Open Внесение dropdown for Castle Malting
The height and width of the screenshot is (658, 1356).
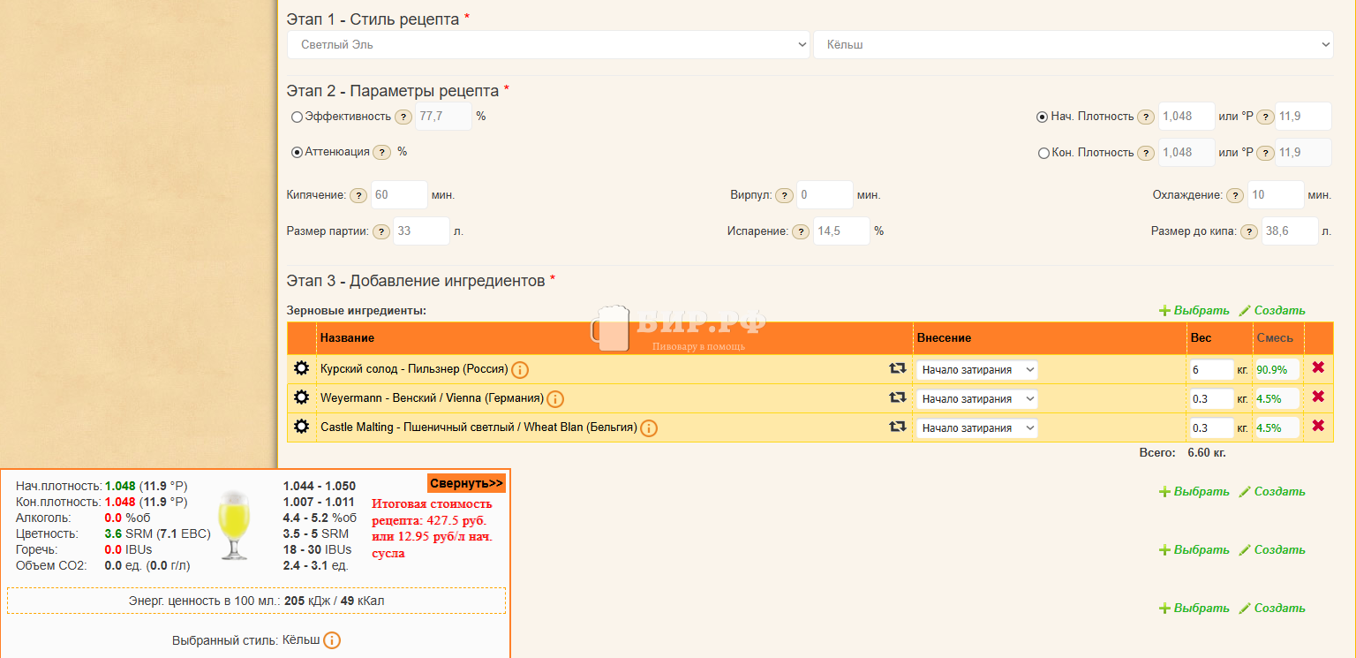[976, 427]
